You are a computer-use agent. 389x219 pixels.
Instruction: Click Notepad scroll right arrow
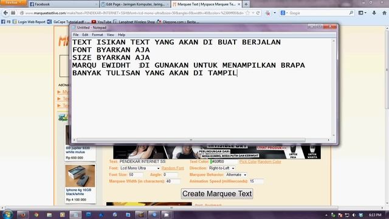pyautogui.click(x=328, y=141)
